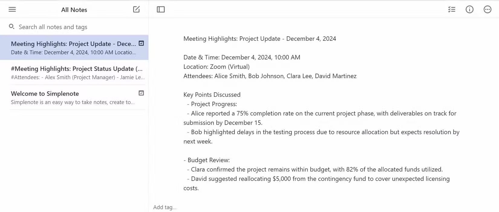Open the Project Status Update note
The image size is (499, 212).
pos(77,73)
